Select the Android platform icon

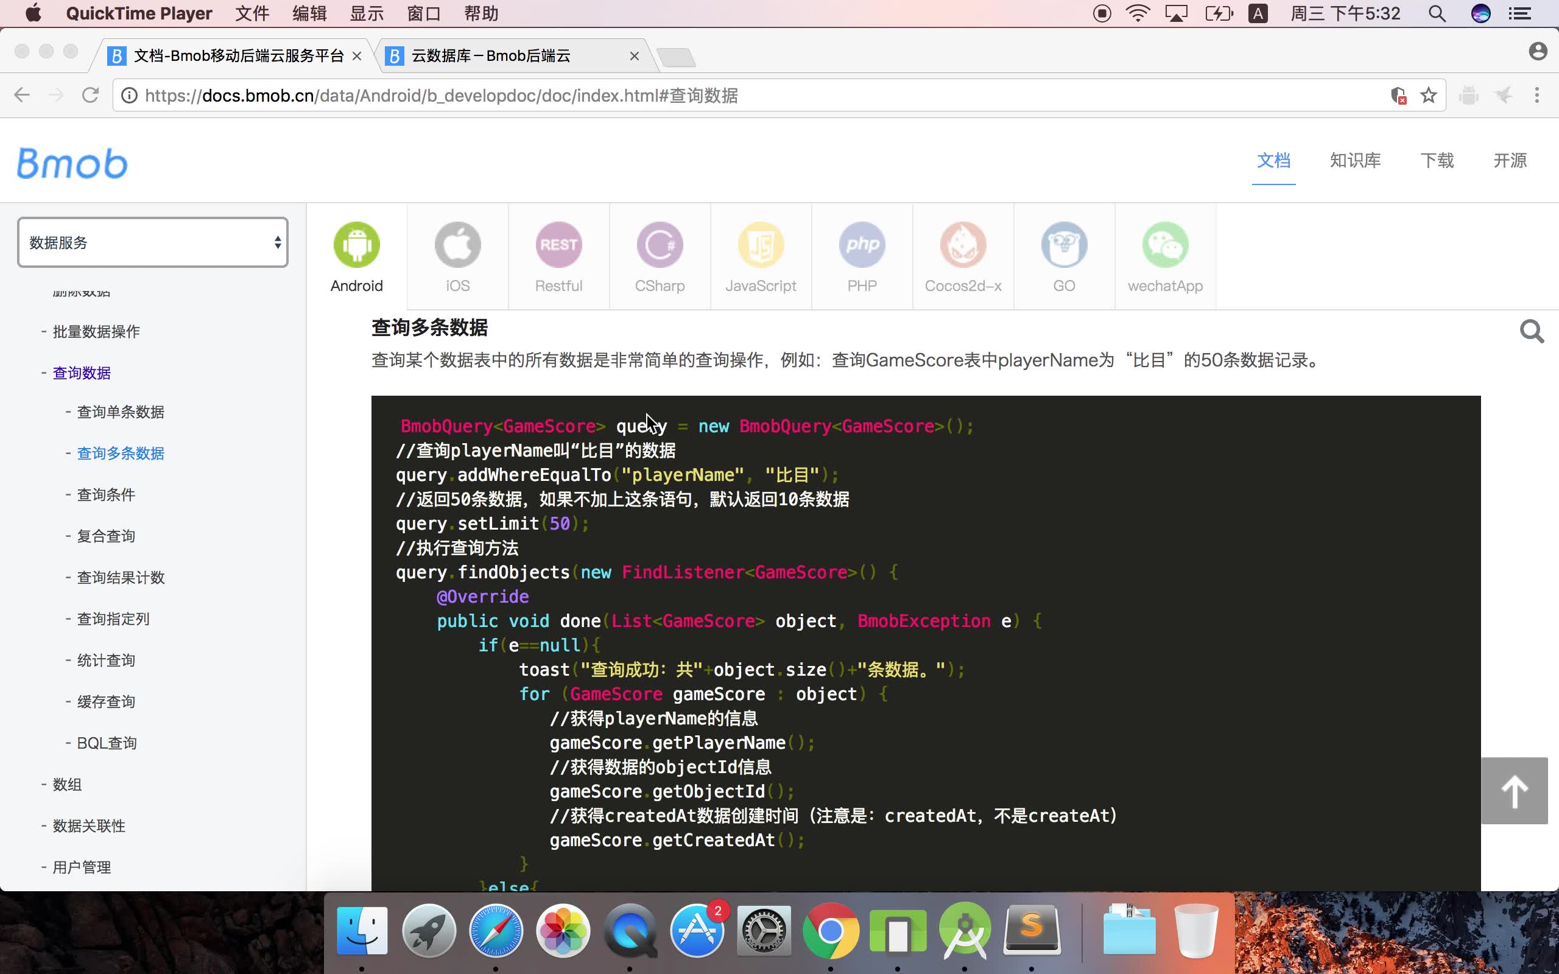click(356, 245)
